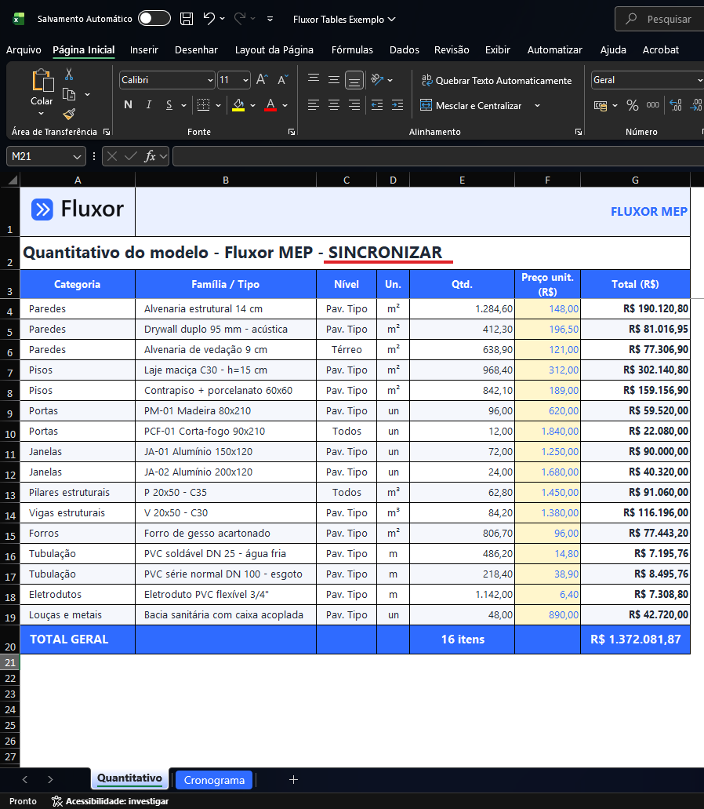Apply red font color A
Image resolution: width=704 pixels, height=809 pixels.
270,105
